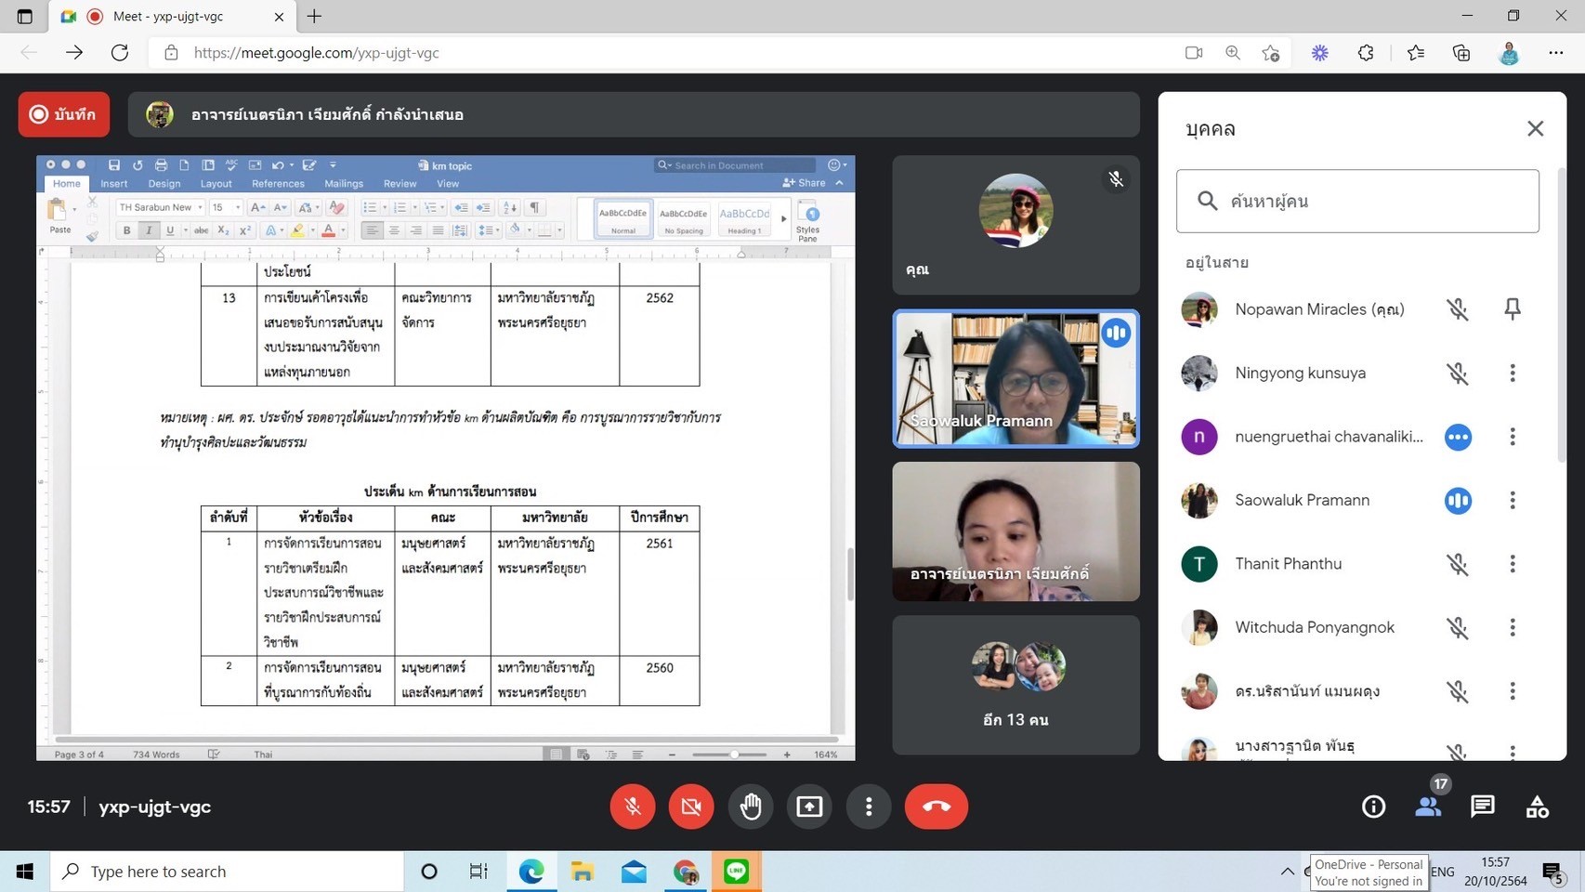Image resolution: width=1585 pixels, height=892 pixels.
Task: Pin Nopawan Miracles (คุณ) to the screen
Action: [x=1513, y=309]
